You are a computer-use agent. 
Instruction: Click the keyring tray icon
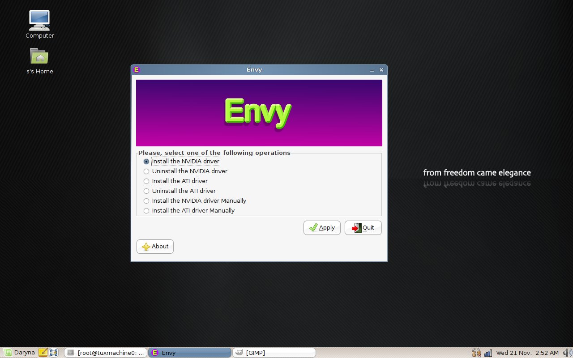coord(476,353)
